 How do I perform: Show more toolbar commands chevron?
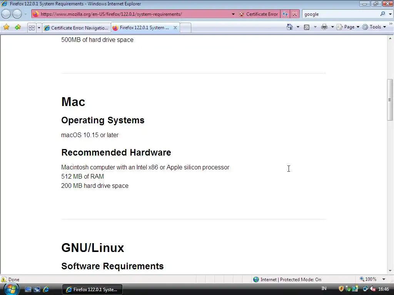391,23
